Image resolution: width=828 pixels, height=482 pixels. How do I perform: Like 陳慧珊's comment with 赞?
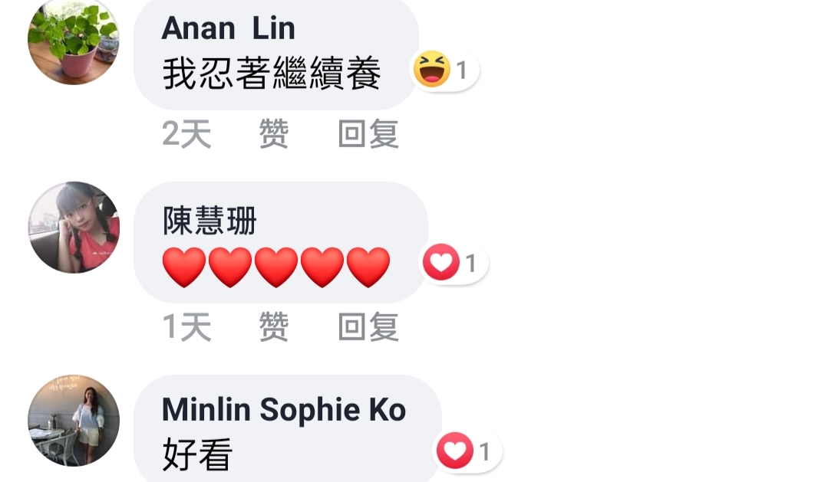(x=273, y=327)
